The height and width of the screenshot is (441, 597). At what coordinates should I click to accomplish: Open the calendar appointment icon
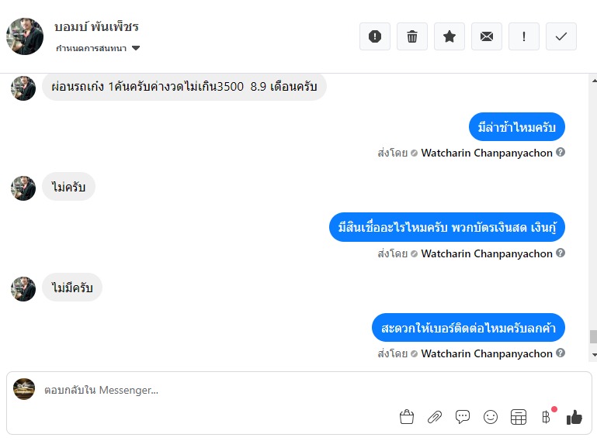point(518,417)
